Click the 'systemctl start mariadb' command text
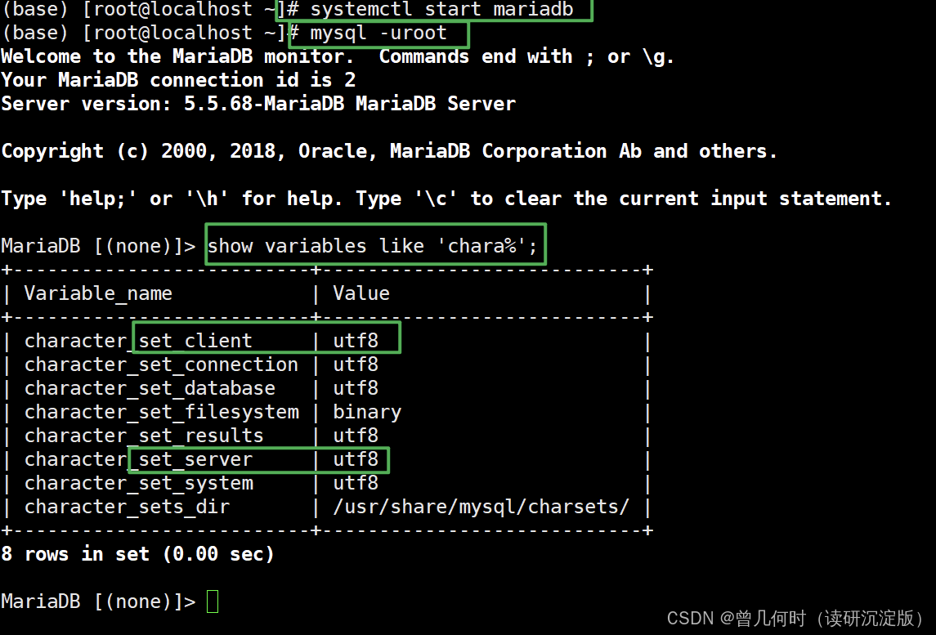This screenshot has height=635, width=936. click(x=441, y=9)
